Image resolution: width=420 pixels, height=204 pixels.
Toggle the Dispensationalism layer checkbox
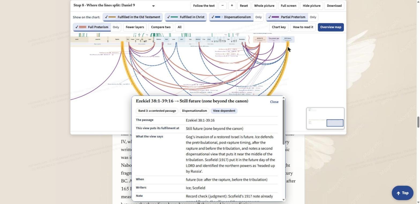click(231, 17)
